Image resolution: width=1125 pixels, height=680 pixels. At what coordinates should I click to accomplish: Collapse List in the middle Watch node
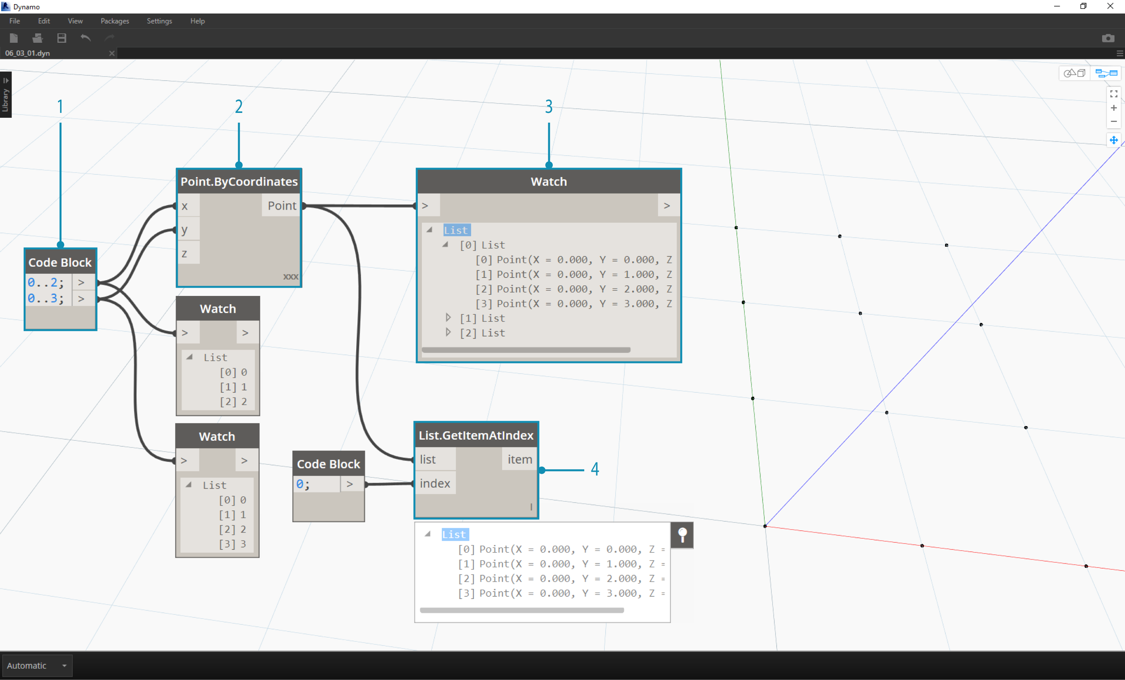189,357
